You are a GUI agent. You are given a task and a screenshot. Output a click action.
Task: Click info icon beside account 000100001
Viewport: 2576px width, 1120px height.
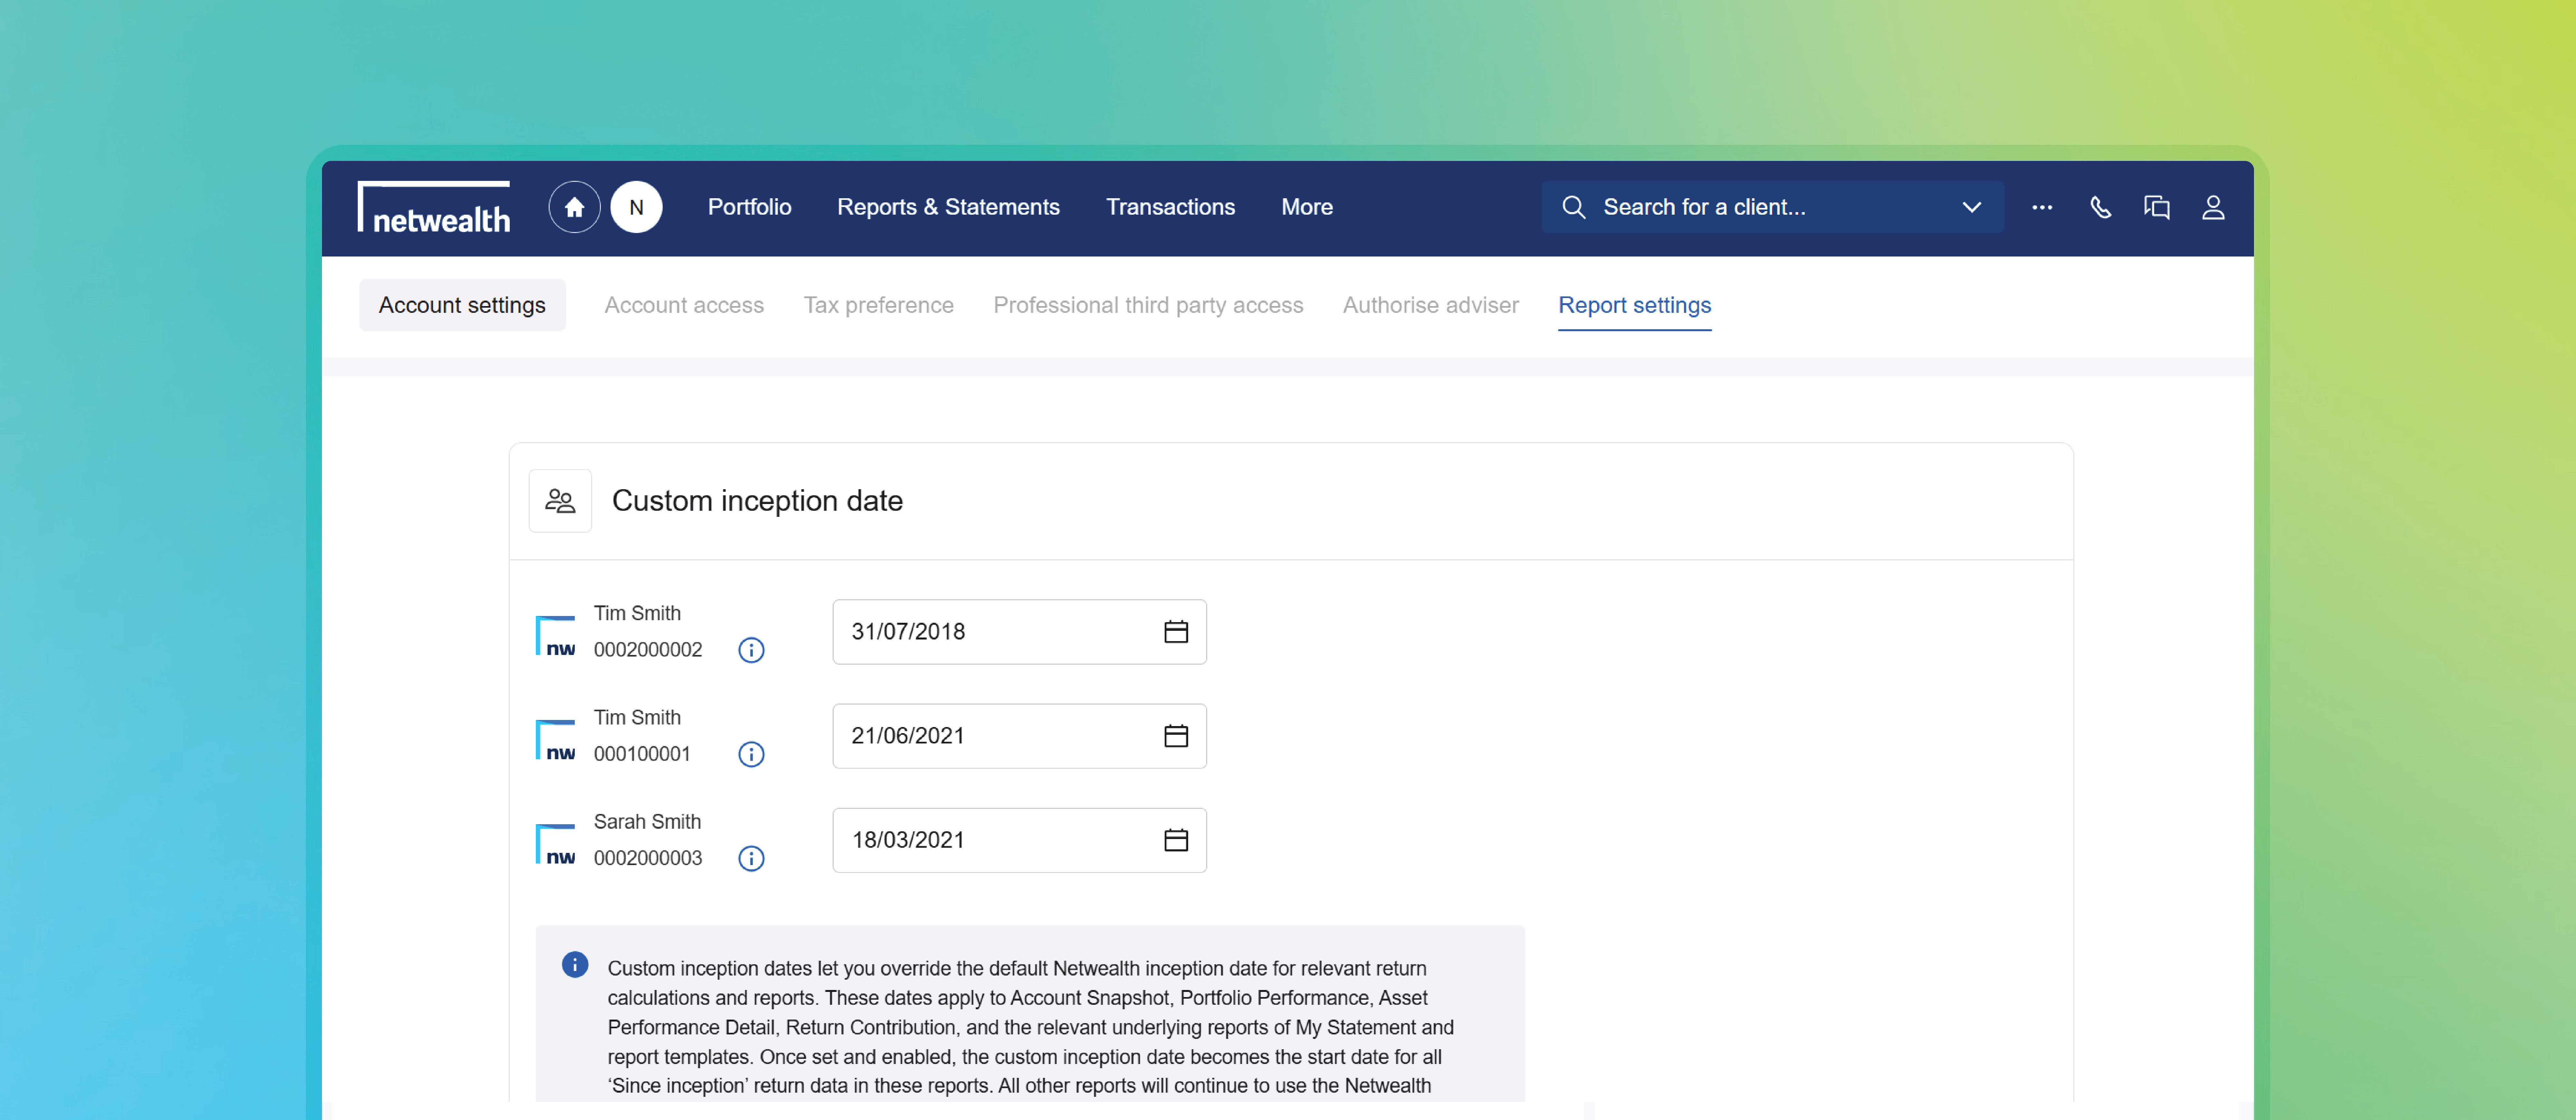(x=751, y=754)
